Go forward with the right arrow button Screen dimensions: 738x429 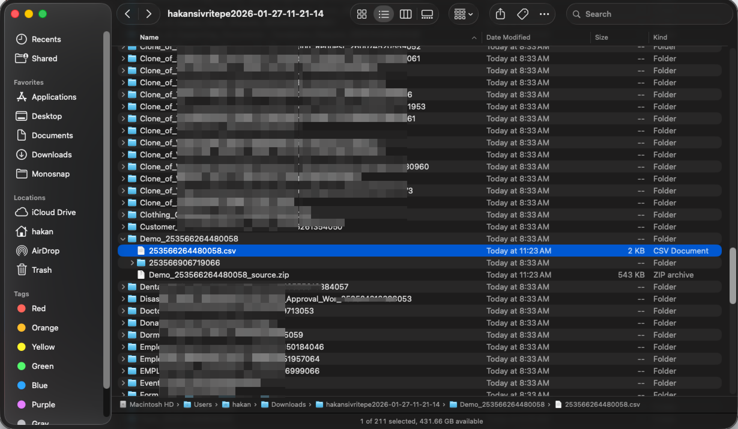(149, 14)
